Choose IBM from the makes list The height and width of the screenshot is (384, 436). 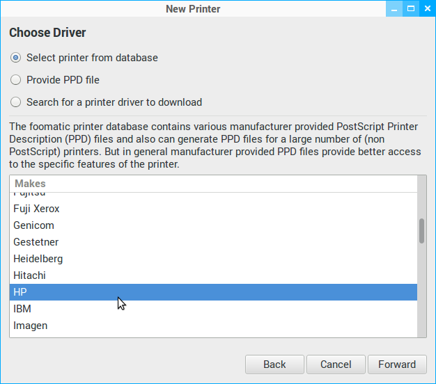click(x=22, y=309)
